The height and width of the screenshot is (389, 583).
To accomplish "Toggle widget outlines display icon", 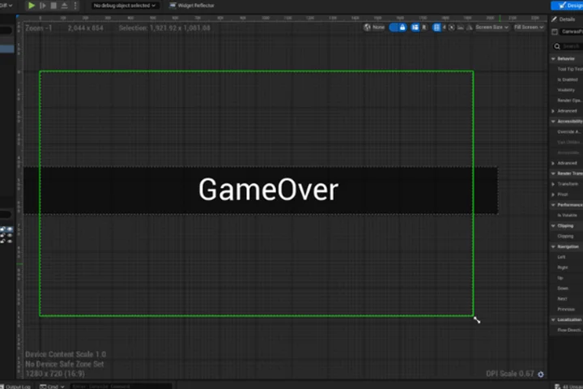I will (x=415, y=28).
